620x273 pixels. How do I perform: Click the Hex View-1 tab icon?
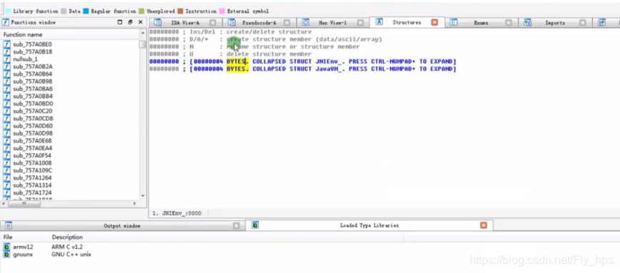coord(305,23)
